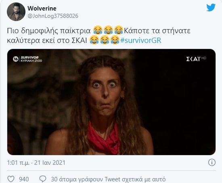The image size is (222, 183).
Task: Open the 1:01 π.μ. timestamp link
Action: (18, 163)
